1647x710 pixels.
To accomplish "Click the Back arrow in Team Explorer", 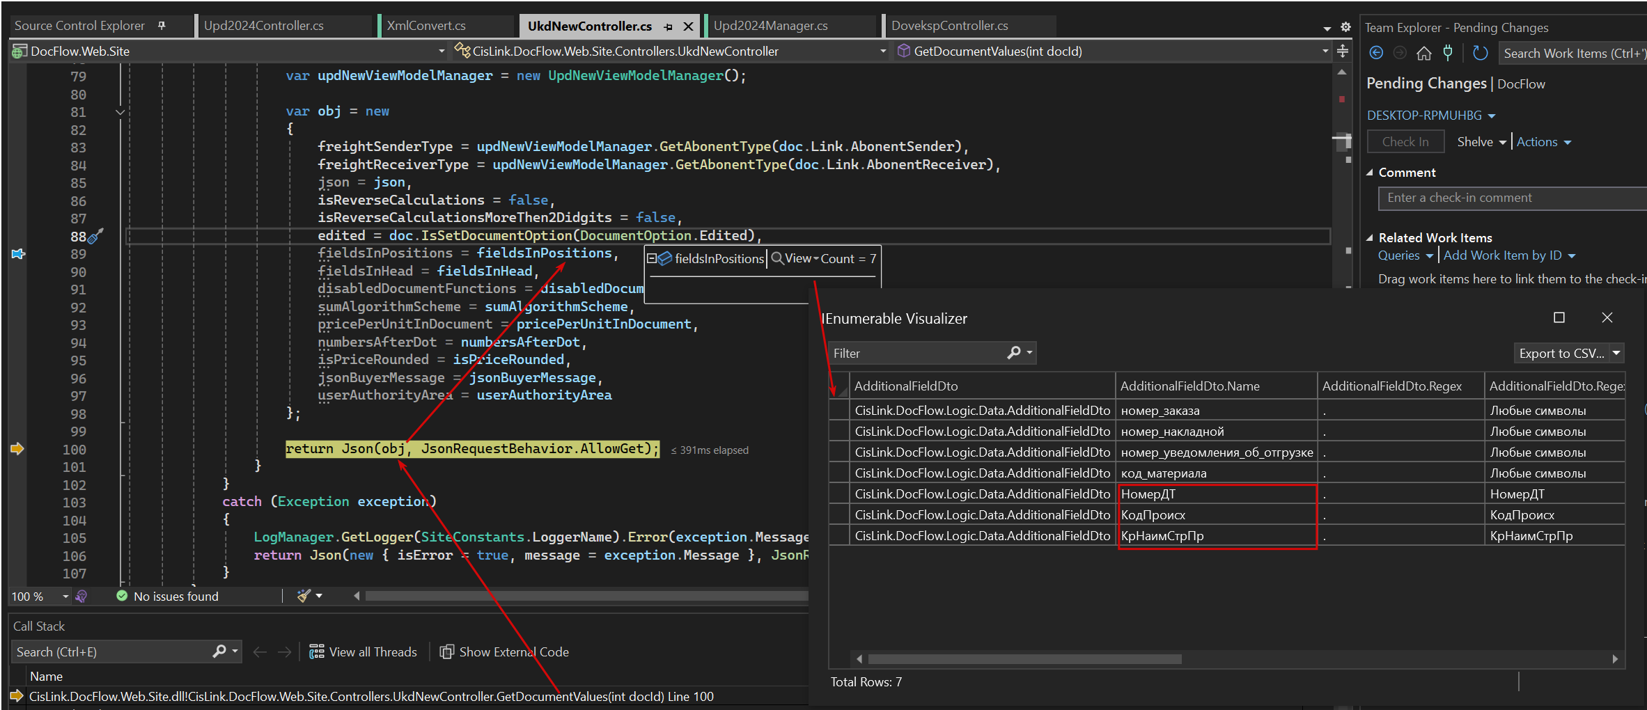I will click(x=1376, y=53).
